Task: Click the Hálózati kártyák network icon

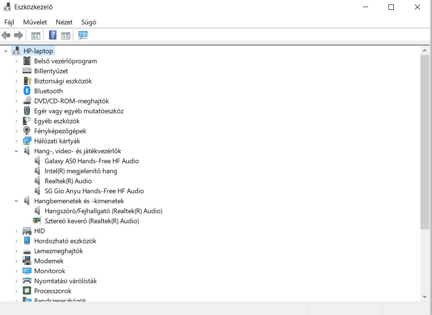Action: point(27,141)
